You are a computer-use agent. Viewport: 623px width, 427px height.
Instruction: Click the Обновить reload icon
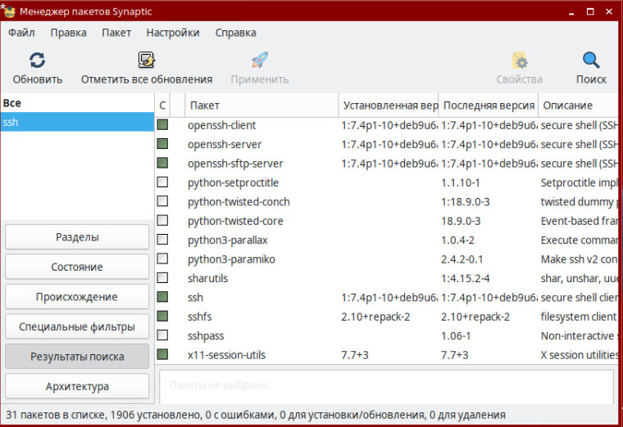click(x=38, y=61)
